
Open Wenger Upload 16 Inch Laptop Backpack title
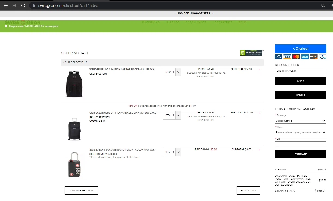click(122, 70)
